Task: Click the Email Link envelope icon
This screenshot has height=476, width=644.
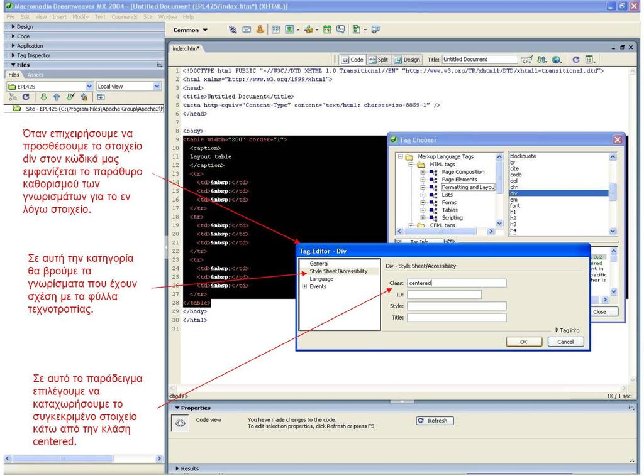Action: point(247,30)
